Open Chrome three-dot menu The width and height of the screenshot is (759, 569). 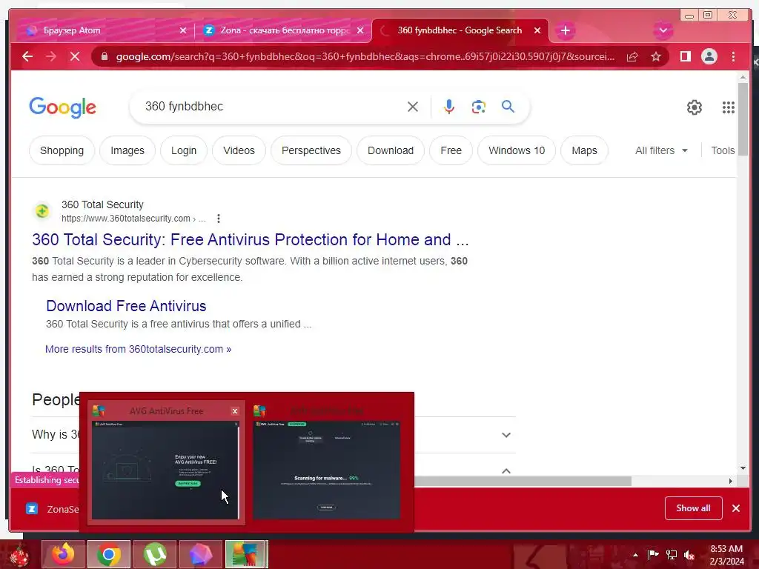(x=733, y=56)
